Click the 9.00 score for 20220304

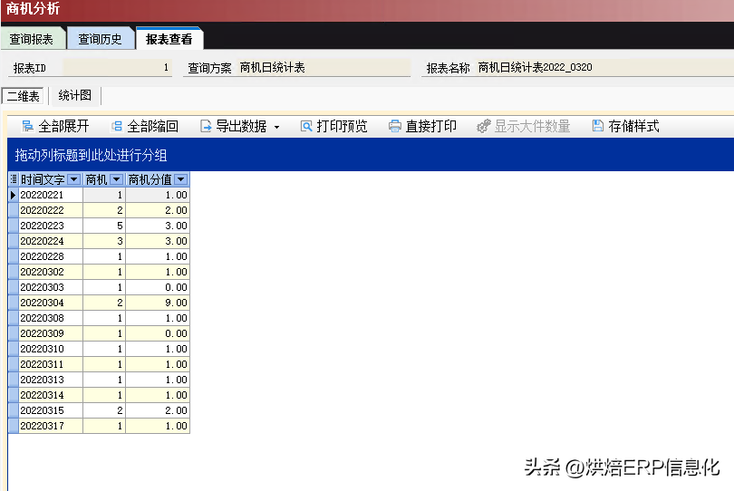click(x=158, y=303)
